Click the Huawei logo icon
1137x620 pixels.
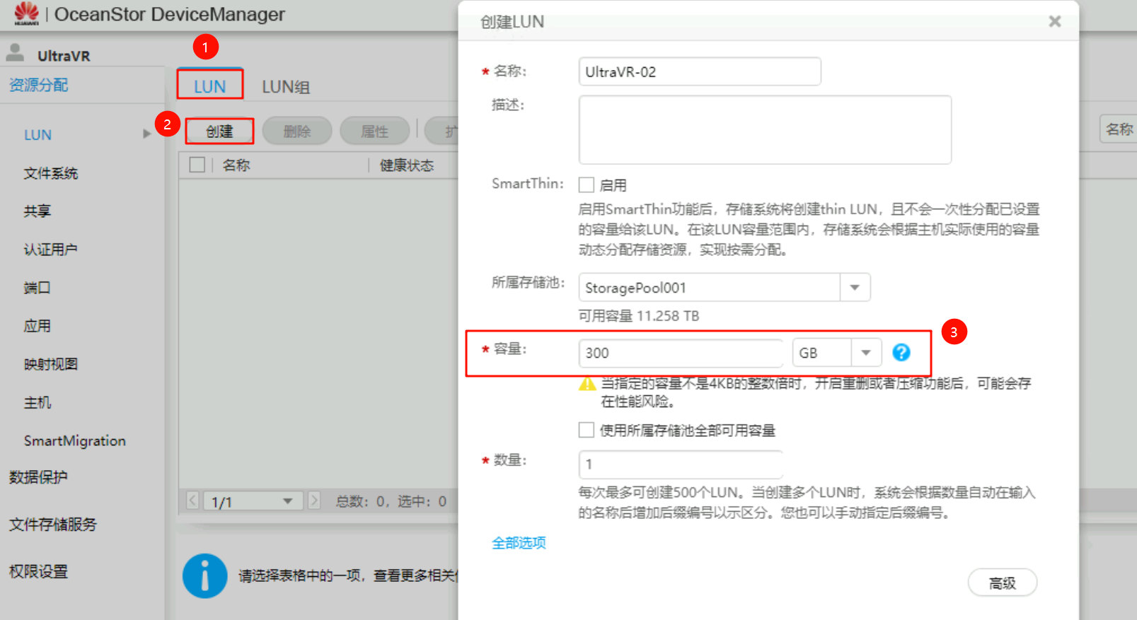coord(26,13)
